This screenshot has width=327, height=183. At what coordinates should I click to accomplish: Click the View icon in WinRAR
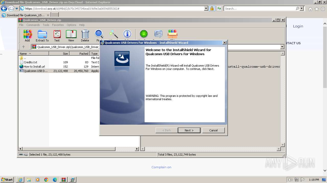pos(71,36)
